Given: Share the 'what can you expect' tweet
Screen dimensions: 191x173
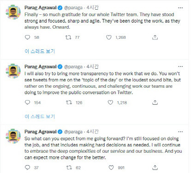Looking at the screenshot, I should click(155, 167).
